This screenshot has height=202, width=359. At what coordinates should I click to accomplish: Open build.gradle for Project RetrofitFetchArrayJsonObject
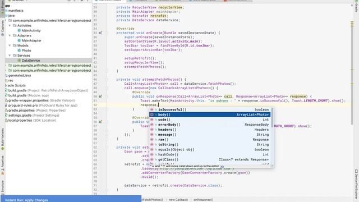pos(48,90)
